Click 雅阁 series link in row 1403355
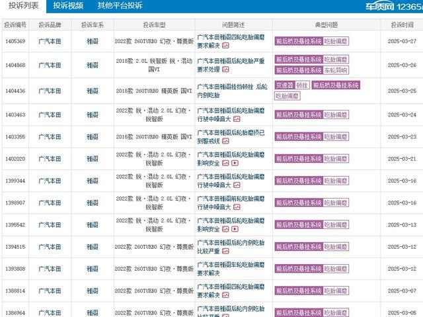423x317 pixels. (93, 137)
